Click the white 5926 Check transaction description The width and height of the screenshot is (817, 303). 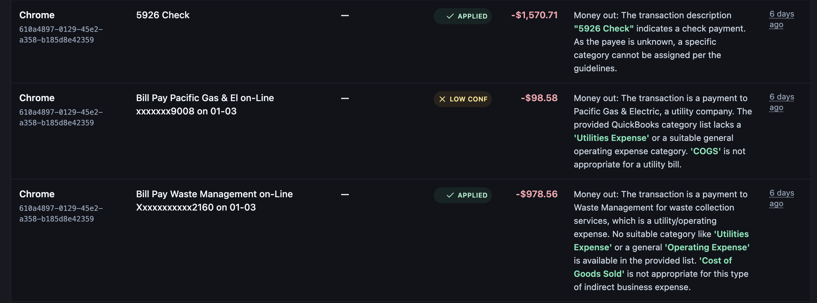pyautogui.click(x=163, y=15)
